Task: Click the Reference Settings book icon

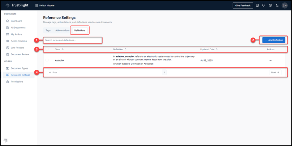Action: tap(8, 75)
